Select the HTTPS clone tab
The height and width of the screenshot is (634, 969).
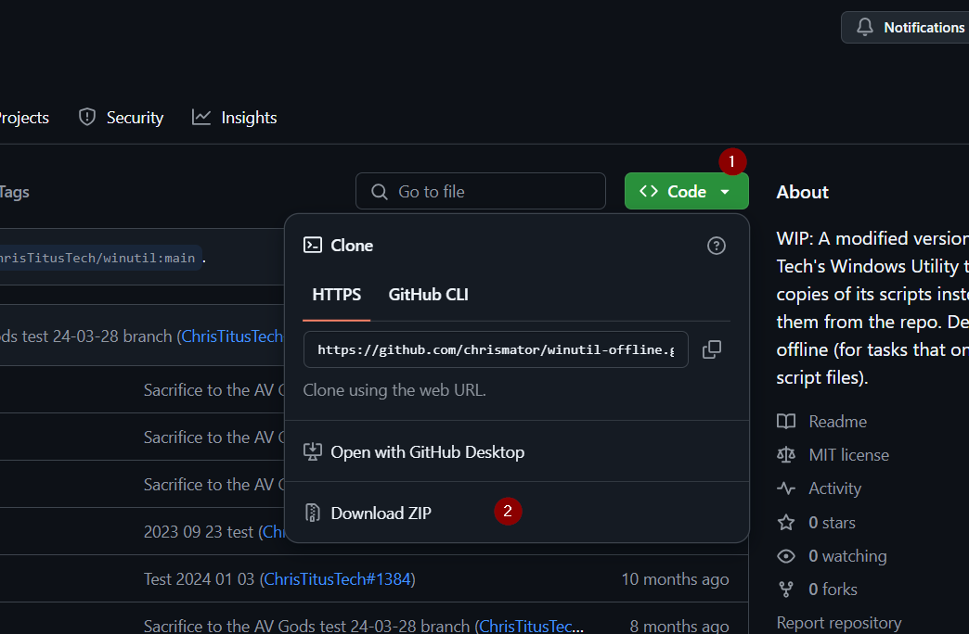336,295
